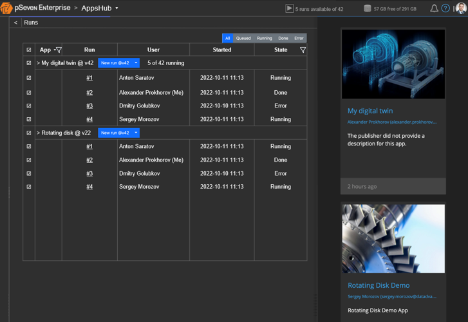Start New run @v42 for My digital twin
The height and width of the screenshot is (322, 468).
[115, 62]
